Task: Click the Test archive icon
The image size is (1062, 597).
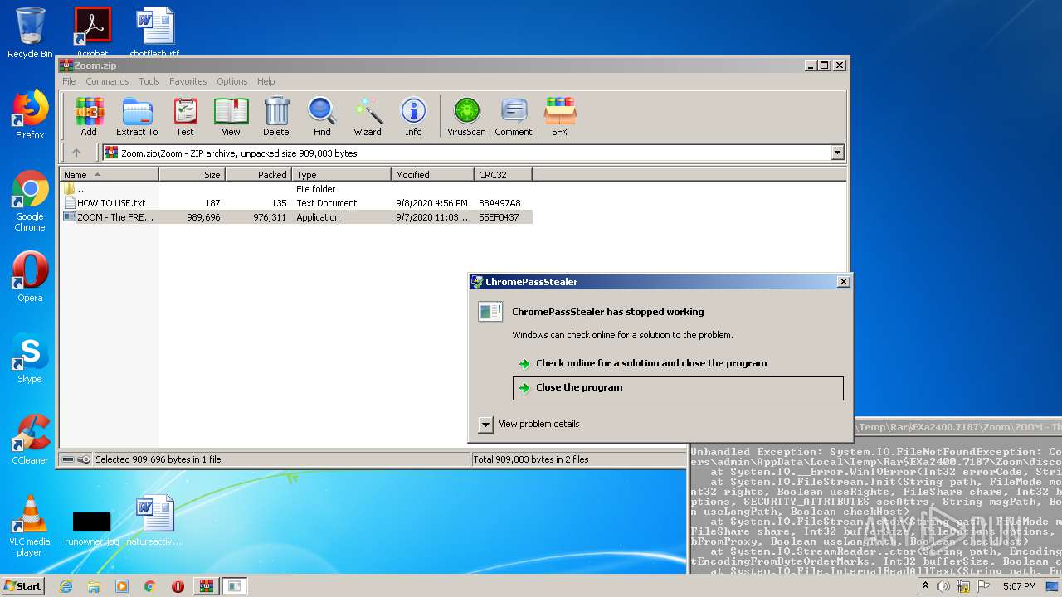Action: tap(185, 116)
